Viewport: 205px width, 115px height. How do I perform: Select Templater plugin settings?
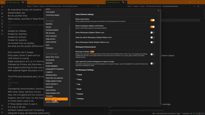(x=49, y=96)
